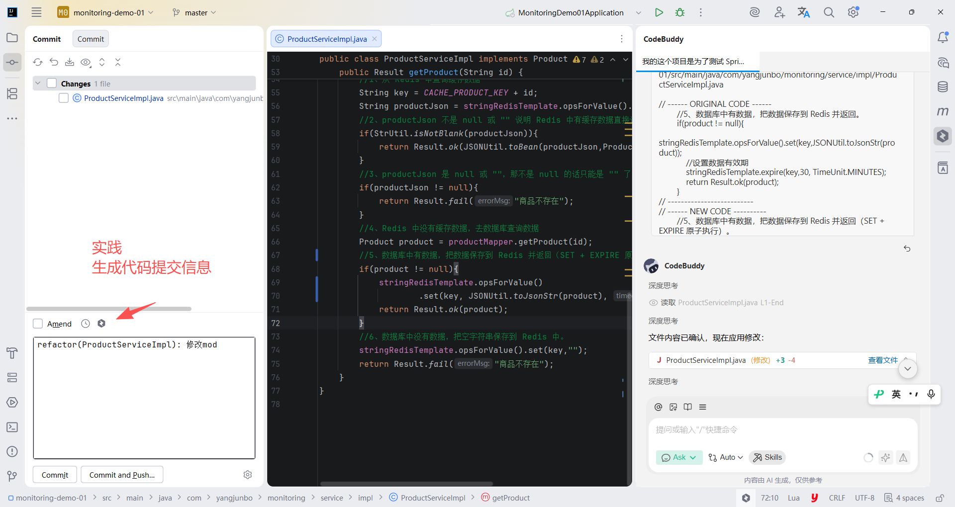
Task: Open the Project folder tool window
Action: 12,38
